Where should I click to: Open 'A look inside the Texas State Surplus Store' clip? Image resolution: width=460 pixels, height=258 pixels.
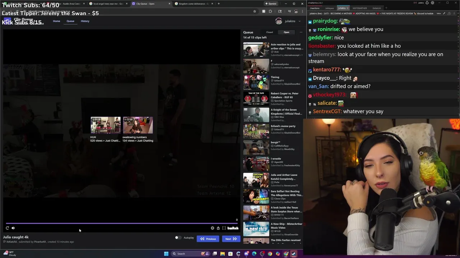tap(273, 213)
